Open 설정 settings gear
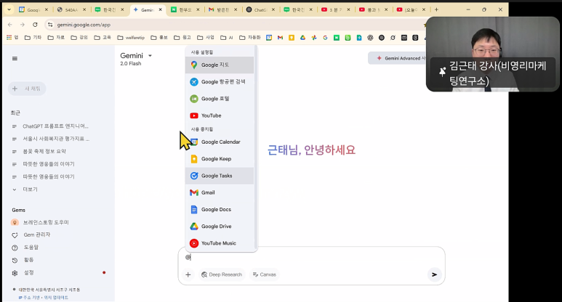 23,273
